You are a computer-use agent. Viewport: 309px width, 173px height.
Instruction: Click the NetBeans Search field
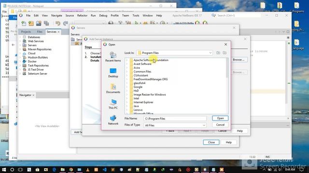point(239,15)
